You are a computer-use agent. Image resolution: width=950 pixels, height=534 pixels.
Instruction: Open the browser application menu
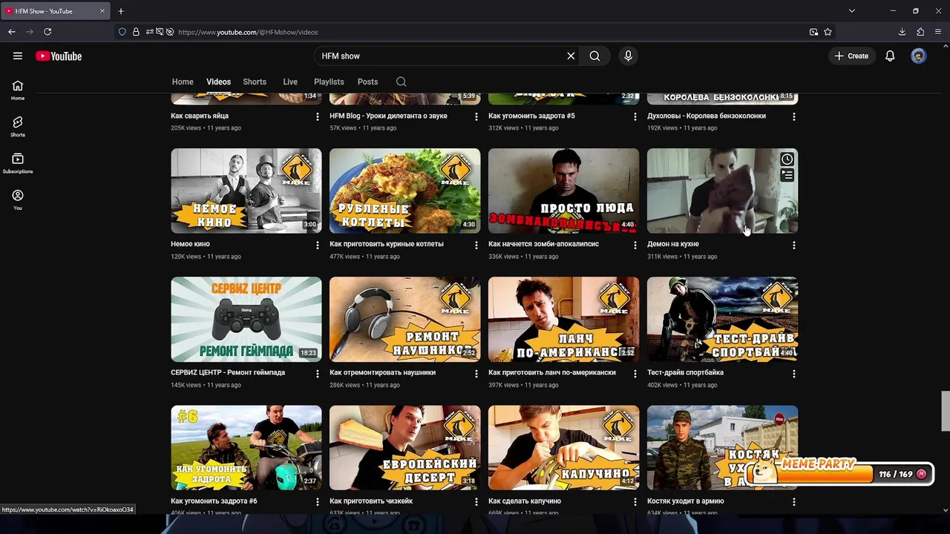[938, 32]
